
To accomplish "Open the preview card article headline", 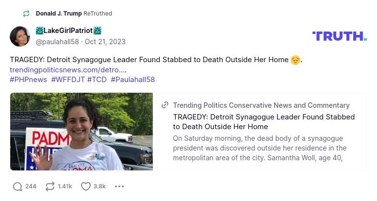I will click(264, 121).
